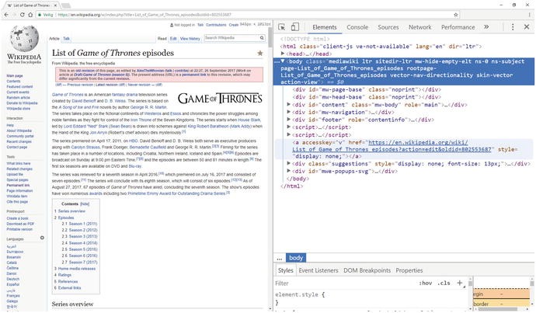Open Season 7 (2017) contents link
The height and width of the screenshot is (313, 536).
(83, 263)
